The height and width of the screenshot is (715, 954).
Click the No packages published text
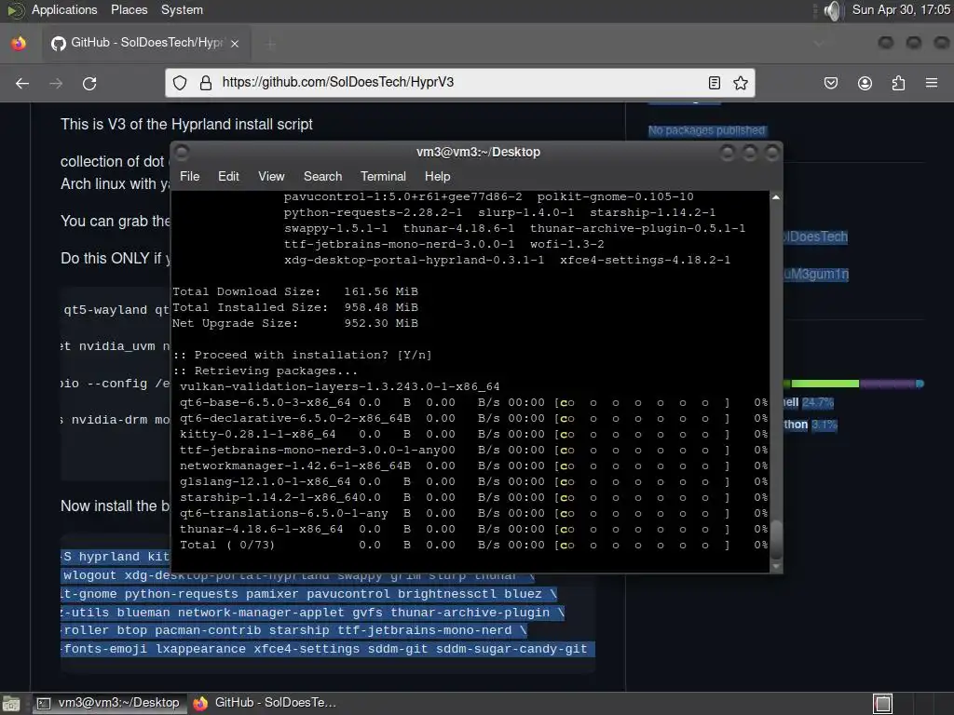point(706,130)
